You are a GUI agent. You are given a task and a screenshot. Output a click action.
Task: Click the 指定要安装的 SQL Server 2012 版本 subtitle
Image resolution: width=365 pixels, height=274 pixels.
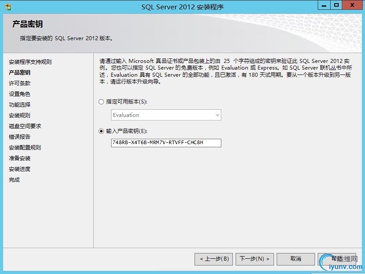tap(66, 38)
